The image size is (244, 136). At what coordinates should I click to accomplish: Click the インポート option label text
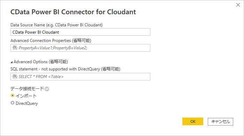coord(26,96)
